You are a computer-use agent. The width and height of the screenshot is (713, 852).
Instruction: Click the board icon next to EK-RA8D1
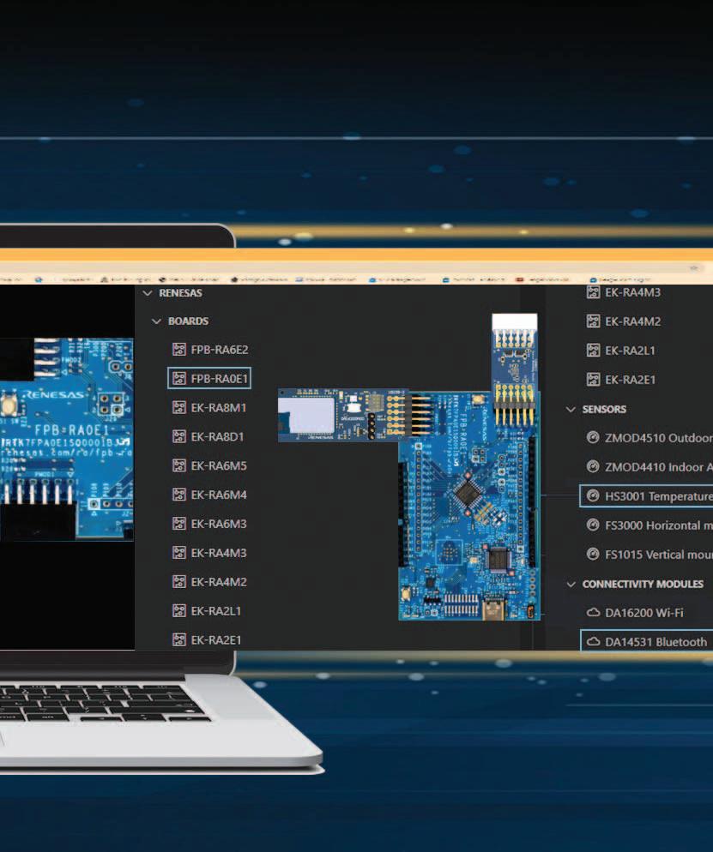(179, 436)
